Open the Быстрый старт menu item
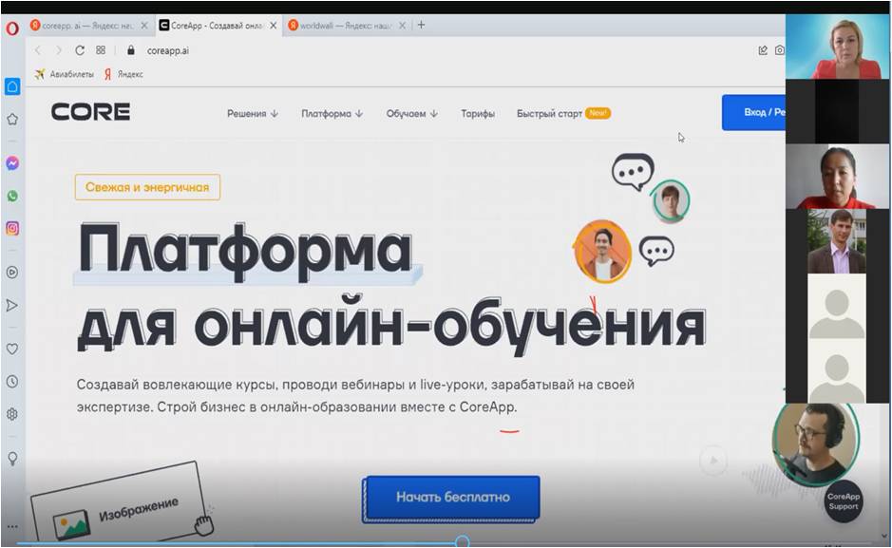Image resolution: width=892 pixels, height=548 pixels. pos(549,114)
